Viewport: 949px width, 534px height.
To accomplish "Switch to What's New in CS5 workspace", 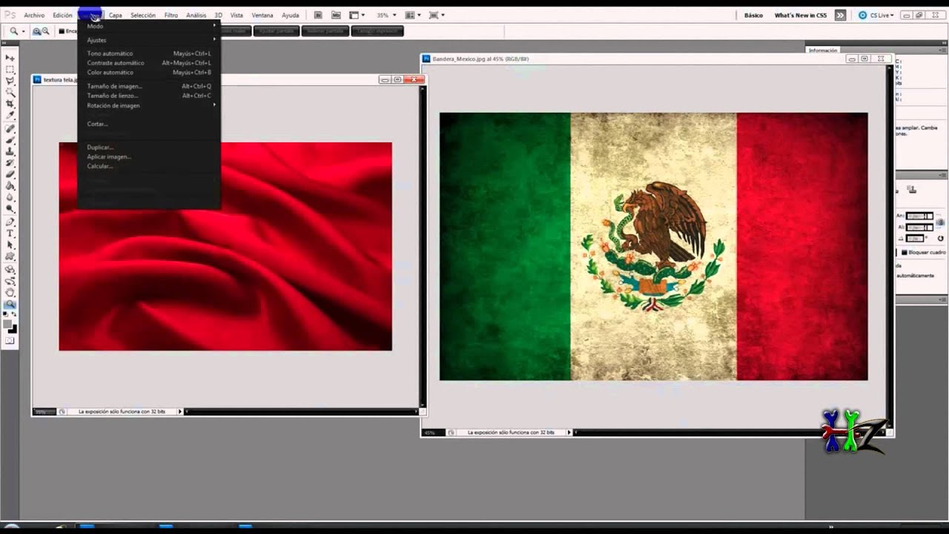I will click(801, 15).
